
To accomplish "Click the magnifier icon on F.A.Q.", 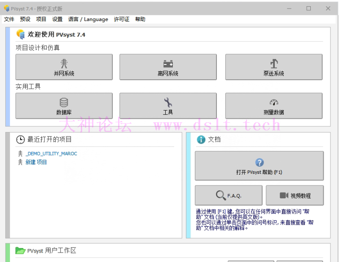I will [221, 195].
